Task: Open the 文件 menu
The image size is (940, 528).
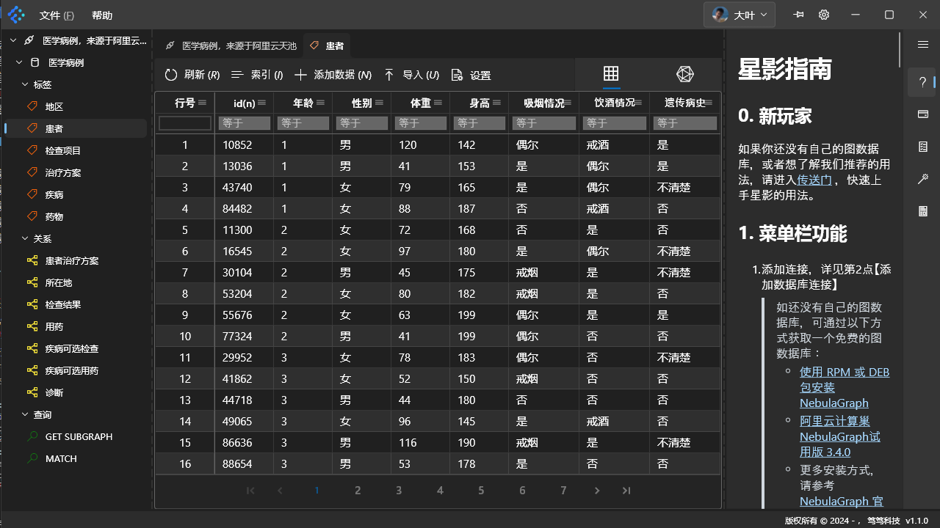Action: click(57, 15)
